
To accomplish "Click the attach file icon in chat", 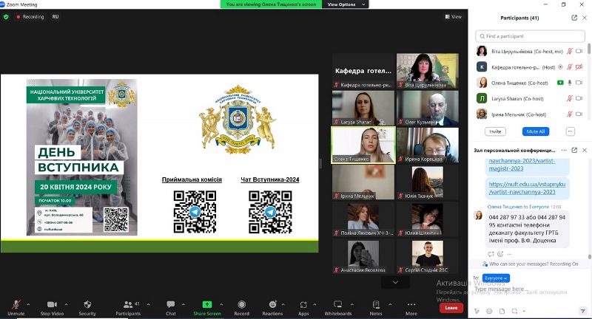I will click(502, 311).
